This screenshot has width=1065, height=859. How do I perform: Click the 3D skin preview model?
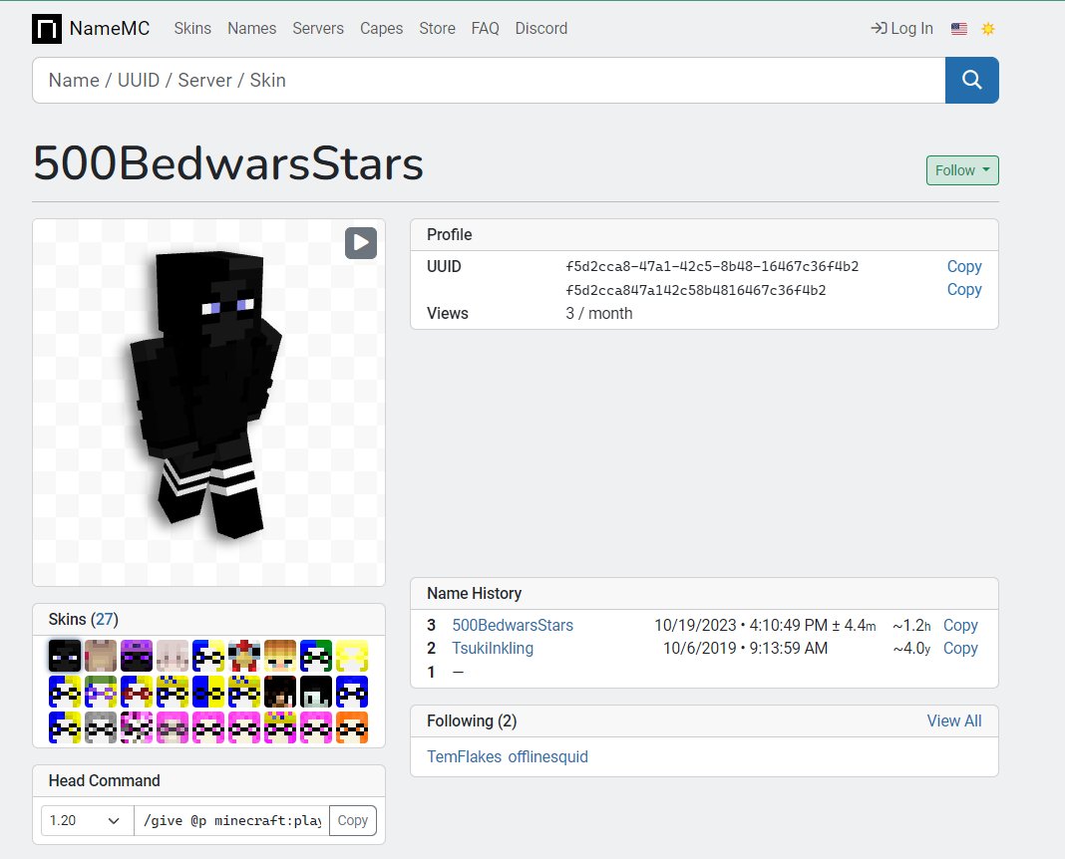pyautogui.click(x=206, y=395)
